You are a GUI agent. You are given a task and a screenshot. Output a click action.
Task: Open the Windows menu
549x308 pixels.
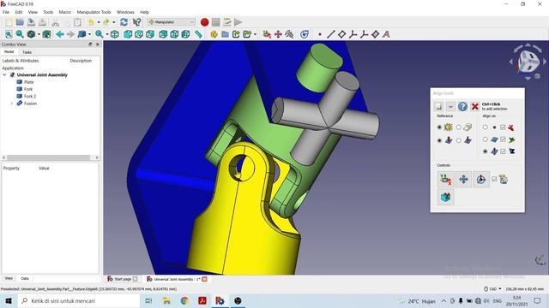pos(125,12)
